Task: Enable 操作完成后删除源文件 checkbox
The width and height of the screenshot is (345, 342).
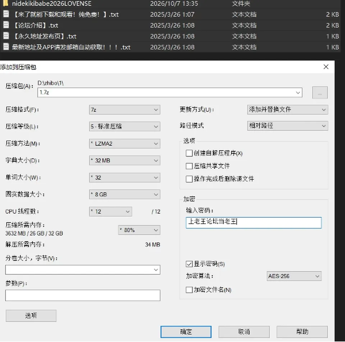Action: [x=189, y=179]
